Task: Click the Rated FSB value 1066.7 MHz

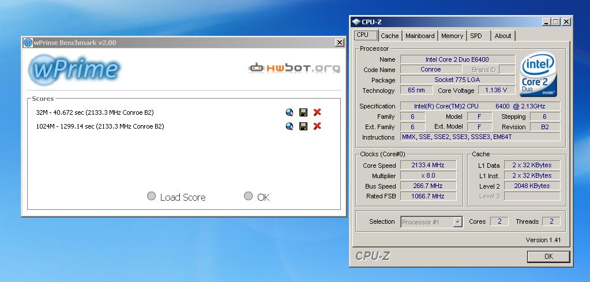Action: (x=428, y=196)
